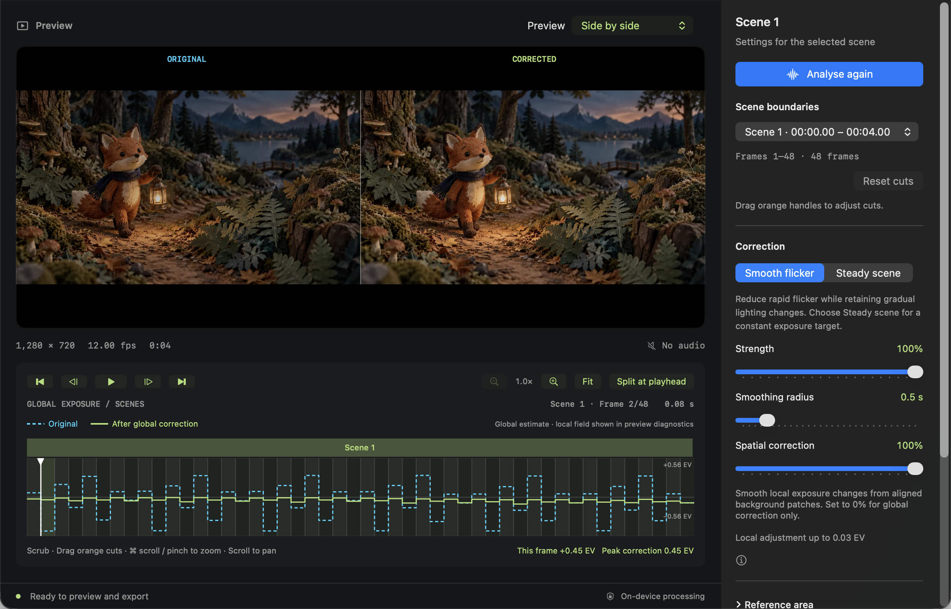Click the ORIGINAL label above preview
Viewport: 951px width, 609px height.
tap(187, 59)
